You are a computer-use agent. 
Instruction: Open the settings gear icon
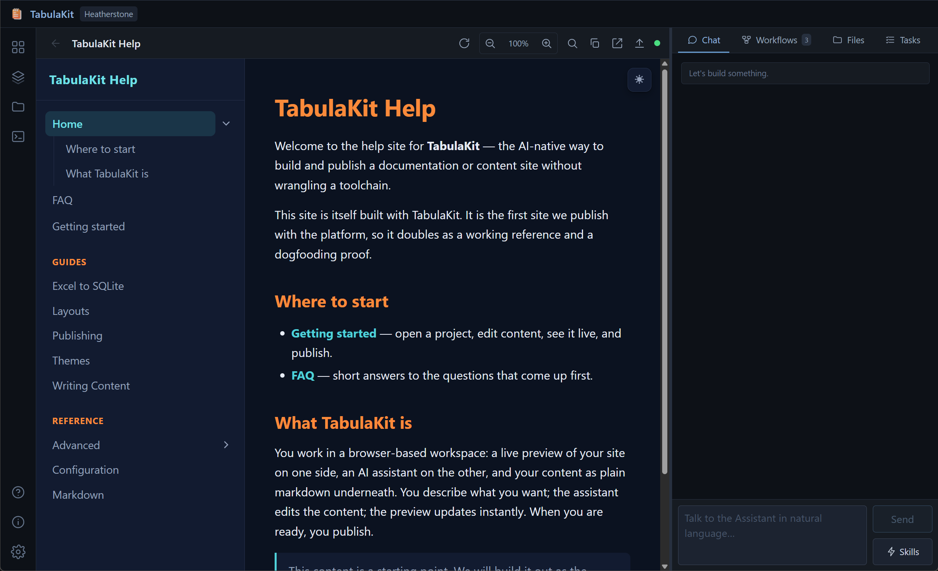coord(18,552)
